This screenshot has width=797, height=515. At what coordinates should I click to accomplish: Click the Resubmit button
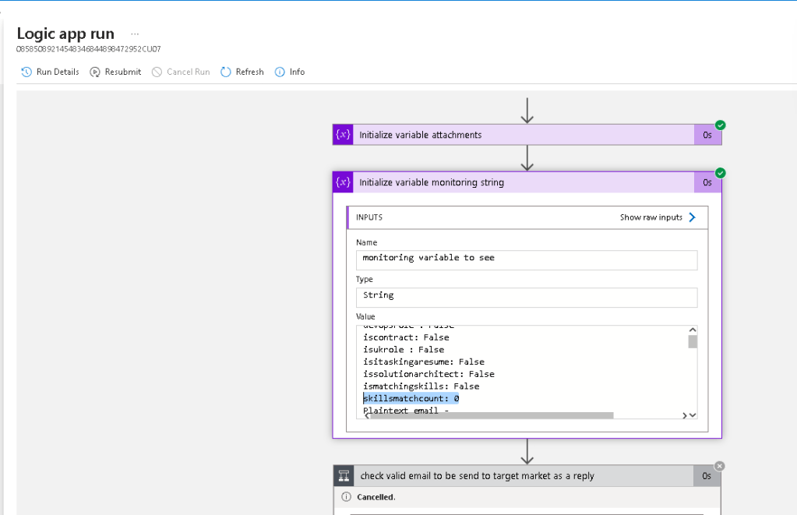(115, 72)
